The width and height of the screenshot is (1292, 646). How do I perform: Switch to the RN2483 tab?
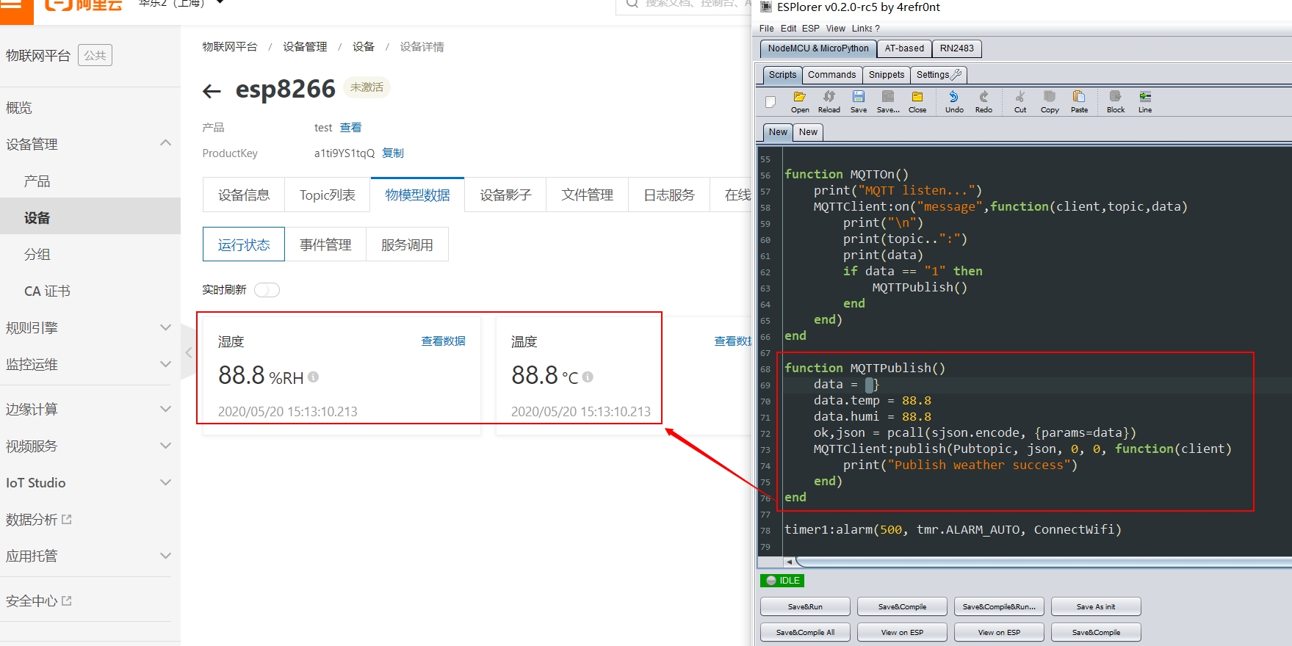click(x=957, y=48)
